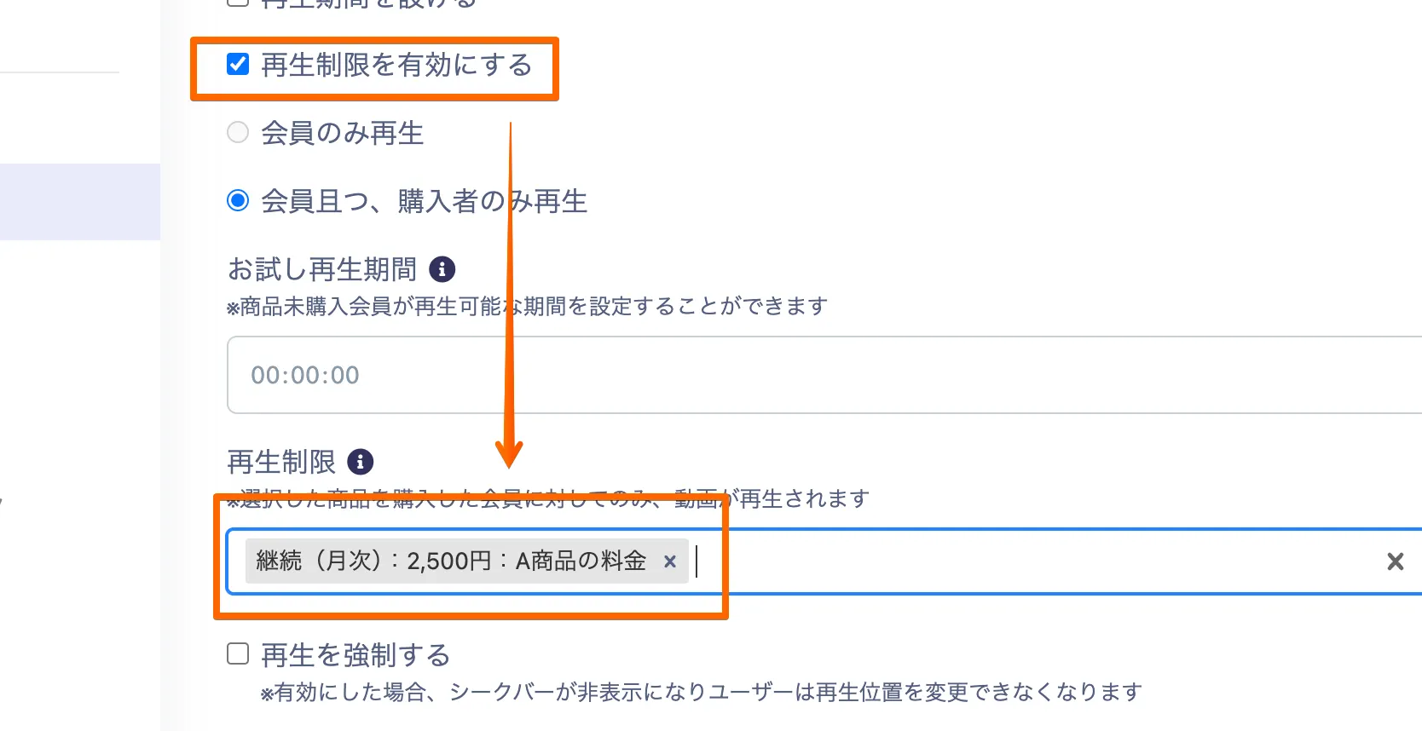The width and height of the screenshot is (1422, 731).
Task: Click the 再生制限を有効にする label text
Action: (396, 66)
